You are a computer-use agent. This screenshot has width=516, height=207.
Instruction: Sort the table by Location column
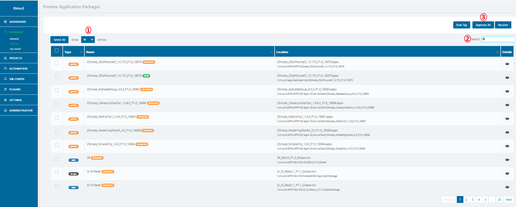click(x=387, y=52)
